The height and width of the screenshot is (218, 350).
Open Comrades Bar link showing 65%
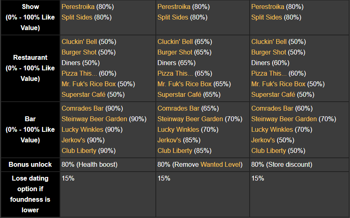pyautogui.click(x=178, y=109)
